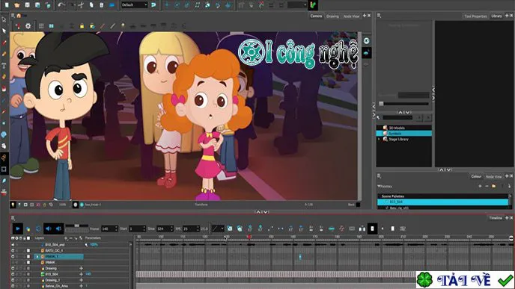
Task: Toggle sound scrubbing speaker button
Action: tap(58, 229)
